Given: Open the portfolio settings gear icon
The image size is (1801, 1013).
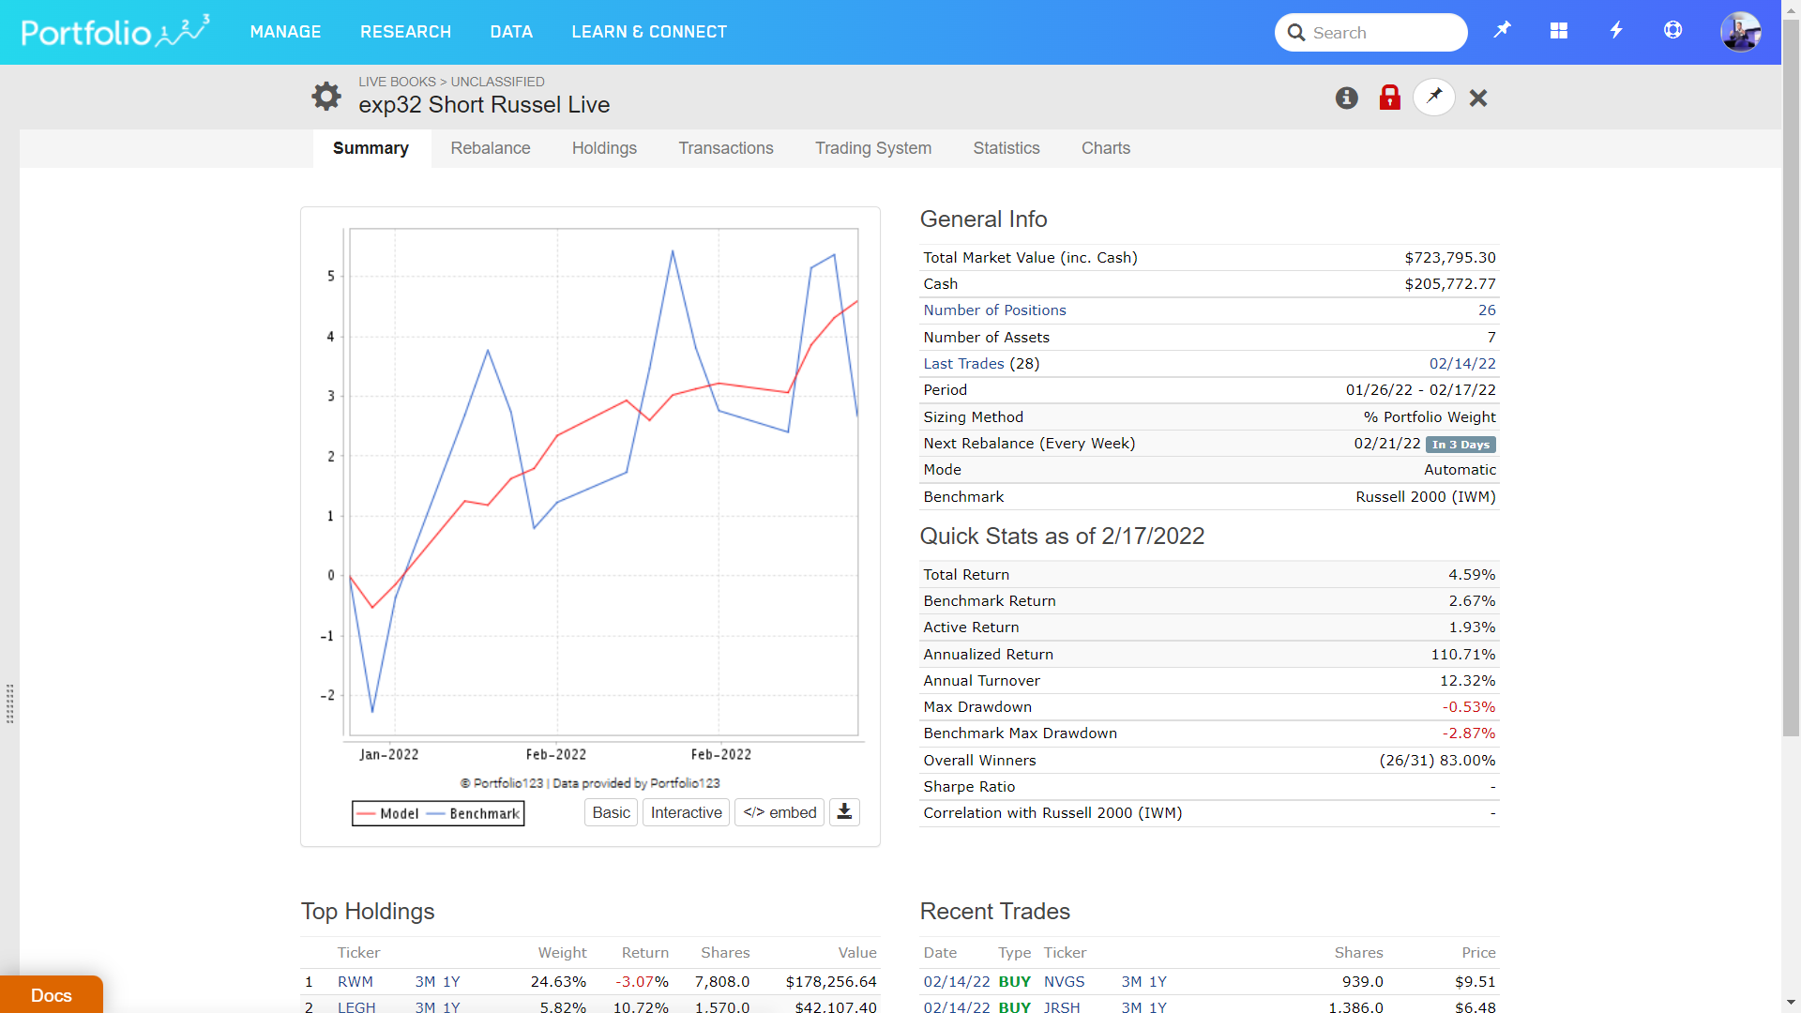Looking at the screenshot, I should pyautogui.click(x=325, y=96).
